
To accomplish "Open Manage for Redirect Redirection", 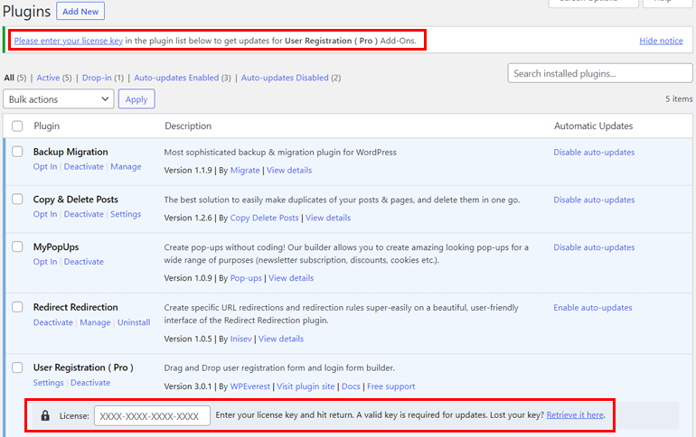I will coord(95,322).
